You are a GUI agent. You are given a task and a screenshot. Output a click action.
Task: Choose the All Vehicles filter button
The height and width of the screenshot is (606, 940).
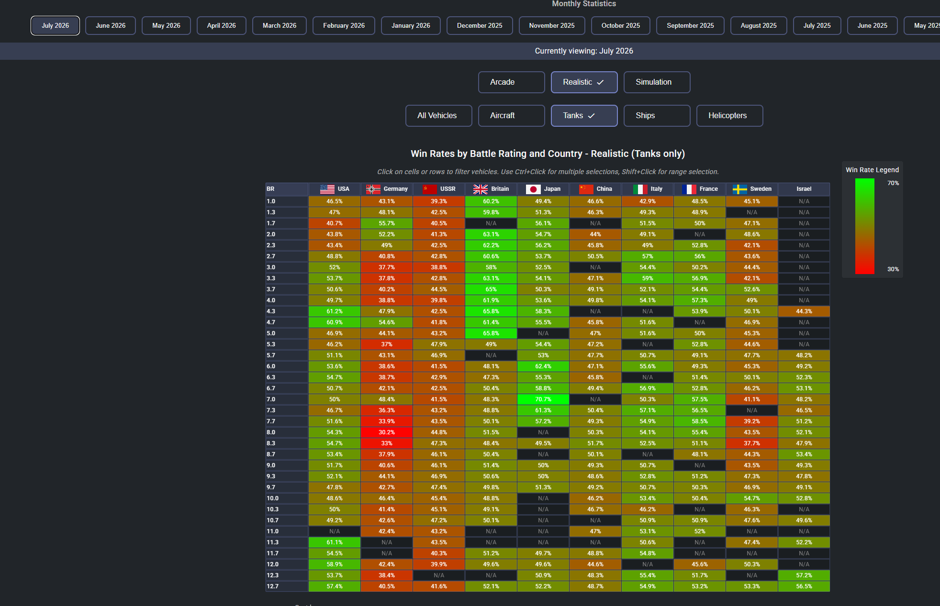(x=438, y=116)
